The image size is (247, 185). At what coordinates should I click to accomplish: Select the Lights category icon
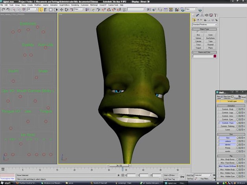pyautogui.click(x=201, y=20)
